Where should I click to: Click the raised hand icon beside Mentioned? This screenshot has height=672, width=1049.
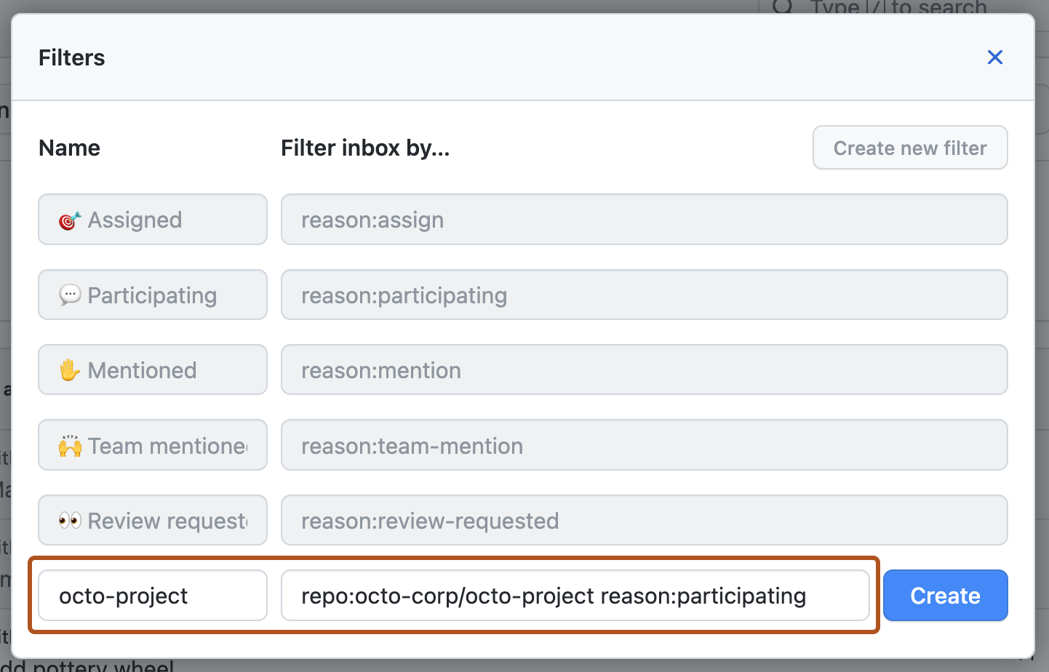click(x=69, y=369)
